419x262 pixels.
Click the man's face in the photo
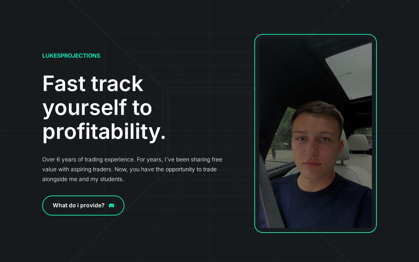point(317,141)
